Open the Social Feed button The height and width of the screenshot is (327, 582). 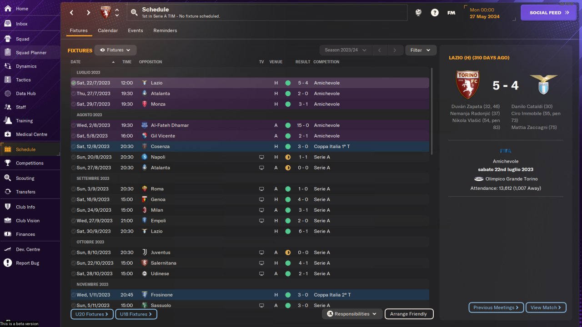tap(549, 13)
